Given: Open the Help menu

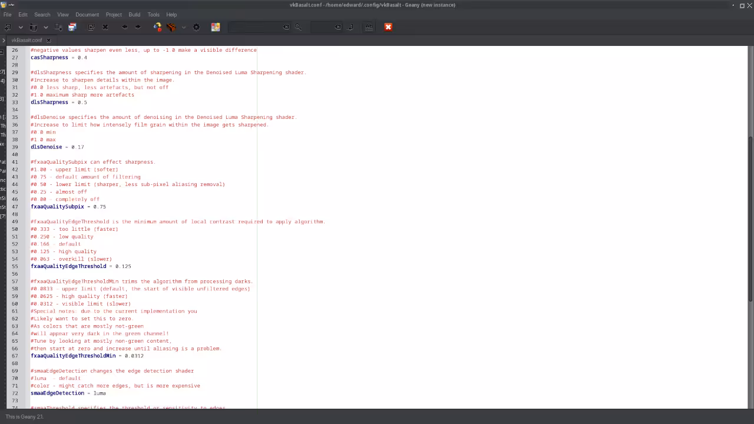Looking at the screenshot, I should pos(171,15).
